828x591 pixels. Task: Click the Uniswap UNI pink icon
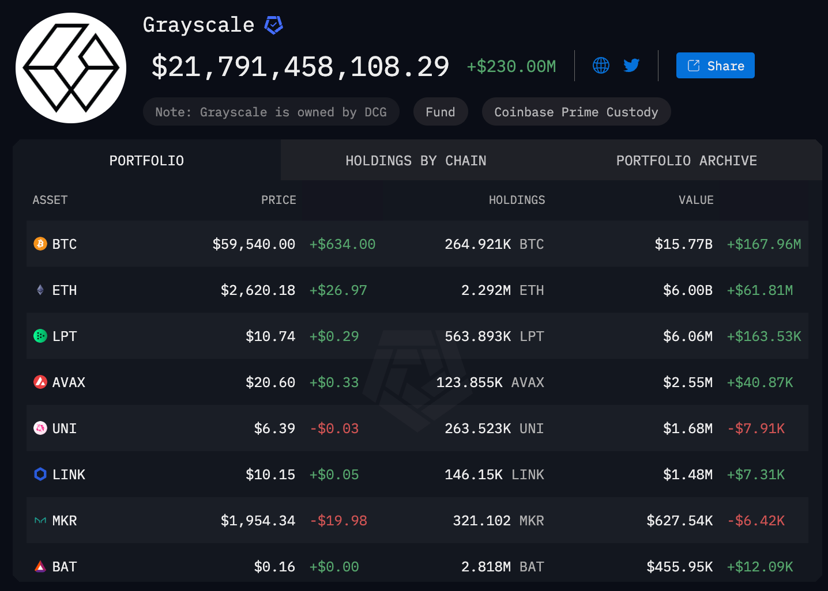(x=40, y=428)
